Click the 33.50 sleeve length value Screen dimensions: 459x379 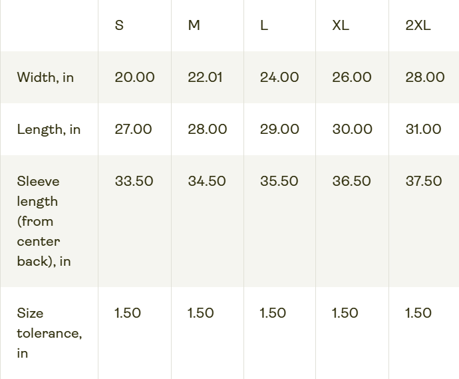pyautogui.click(x=134, y=181)
